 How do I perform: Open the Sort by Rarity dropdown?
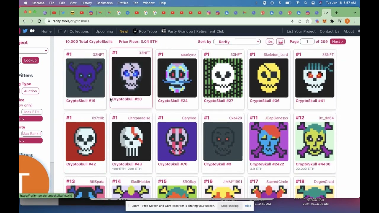[x=237, y=42]
